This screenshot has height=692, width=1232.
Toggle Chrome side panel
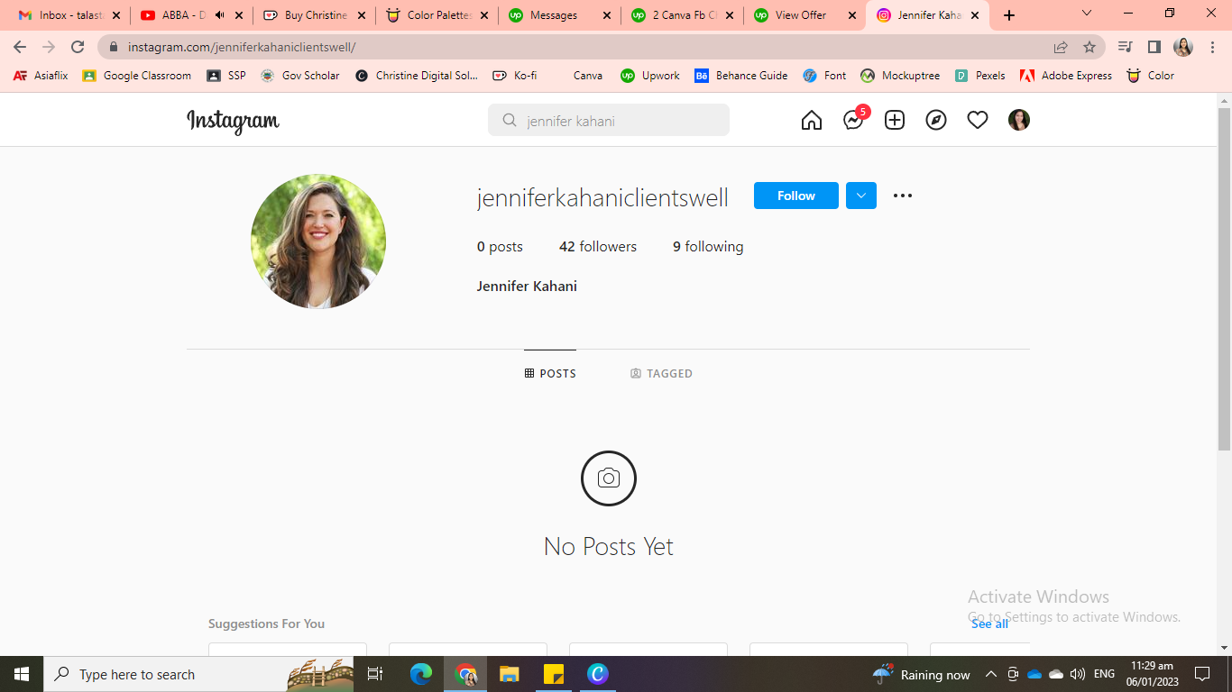1154,47
